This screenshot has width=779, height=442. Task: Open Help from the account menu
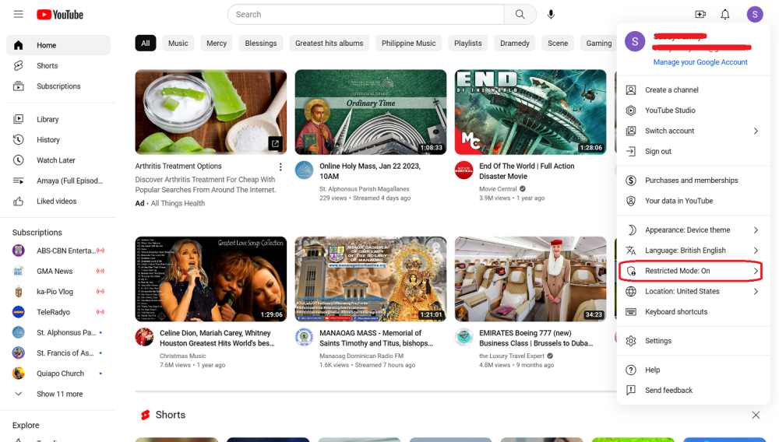693,370
